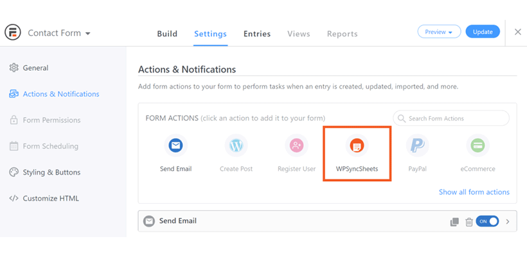Focus the Search Form Actions field
The image size is (527, 257).
pyautogui.click(x=451, y=118)
